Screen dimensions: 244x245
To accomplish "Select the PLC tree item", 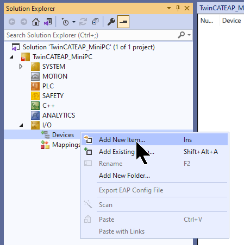I will pyautogui.click(x=48, y=86).
